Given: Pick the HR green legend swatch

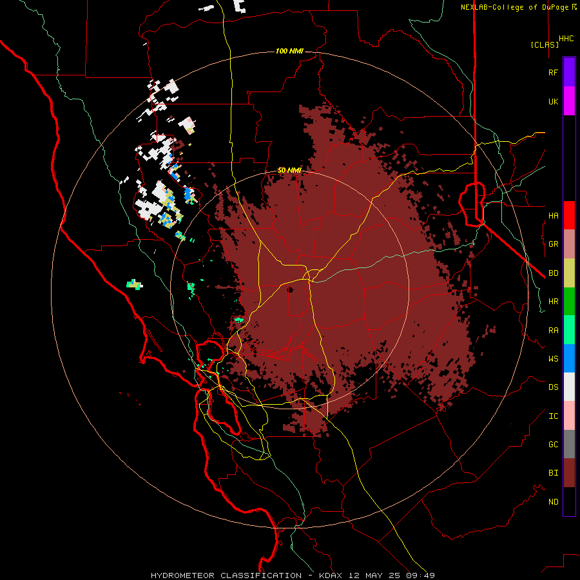Looking at the screenshot, I should point(569,302).
